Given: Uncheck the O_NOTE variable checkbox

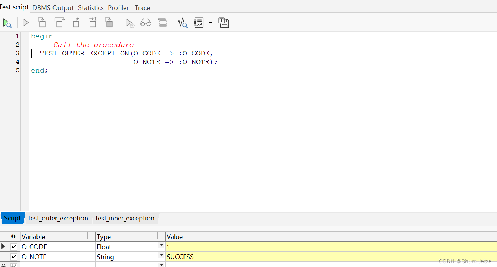Looking at the screenshot, I should 13,257.
